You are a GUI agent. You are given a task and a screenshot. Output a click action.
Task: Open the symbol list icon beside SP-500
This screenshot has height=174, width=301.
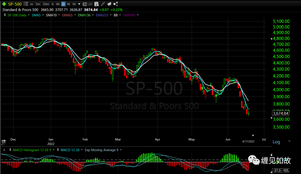(x=26, y=4)
